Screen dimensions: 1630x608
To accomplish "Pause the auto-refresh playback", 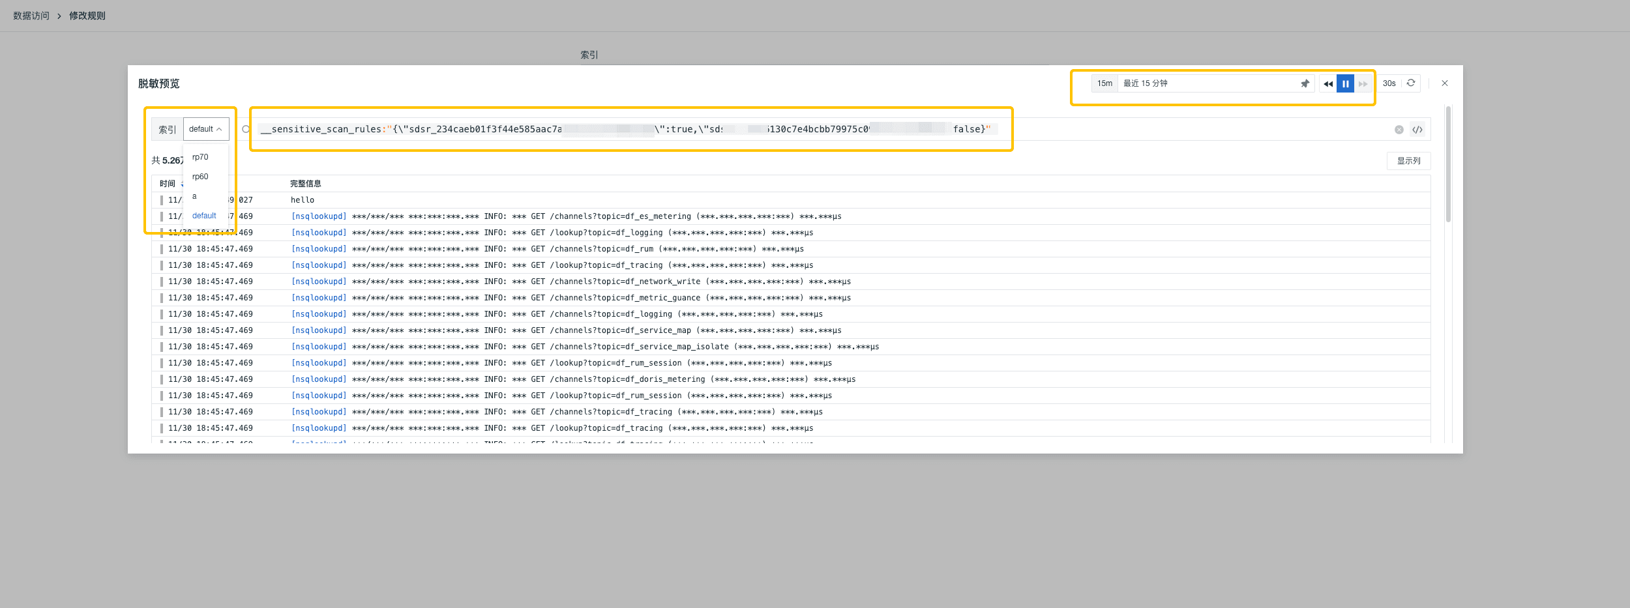I will 1345,83.
